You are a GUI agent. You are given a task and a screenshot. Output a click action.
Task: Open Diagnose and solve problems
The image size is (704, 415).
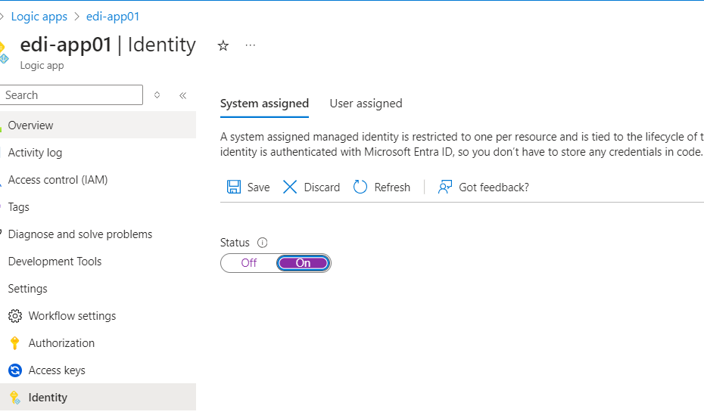[x=98, y=234]
